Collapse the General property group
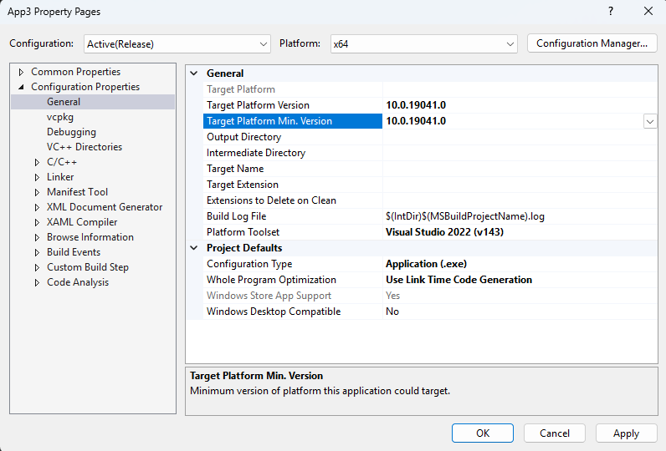 tap(195, 73)
